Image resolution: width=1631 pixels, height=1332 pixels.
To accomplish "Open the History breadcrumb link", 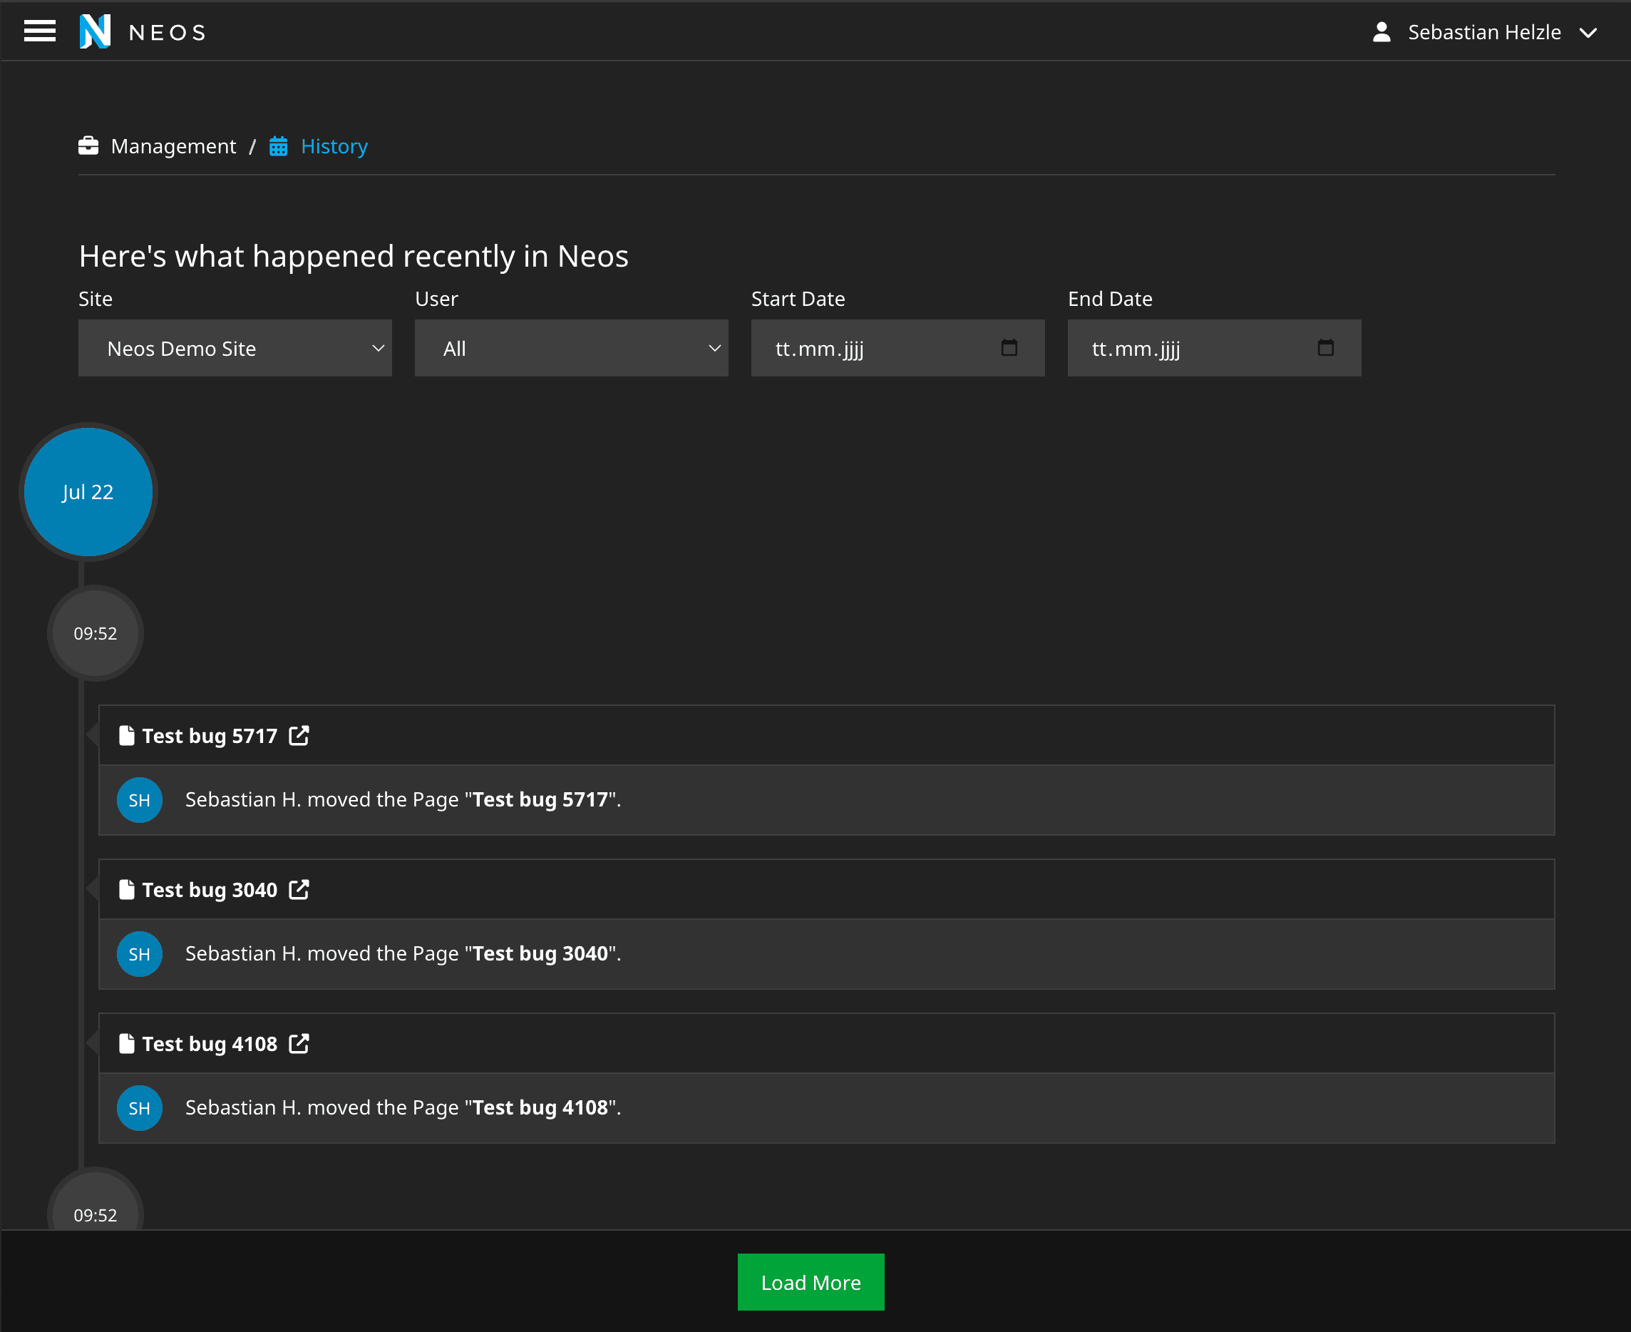I will coord(334,145).
